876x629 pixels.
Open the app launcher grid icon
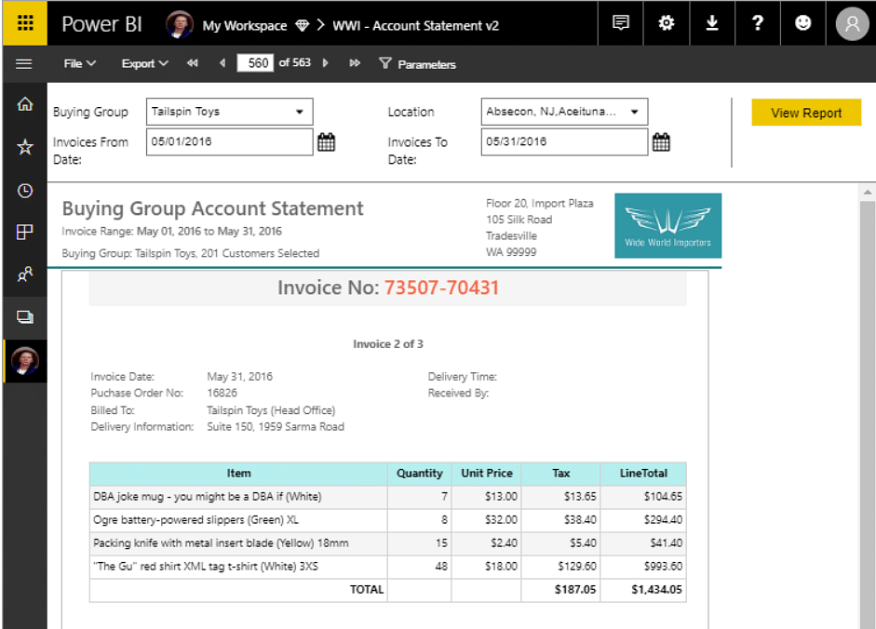(25, 23)
